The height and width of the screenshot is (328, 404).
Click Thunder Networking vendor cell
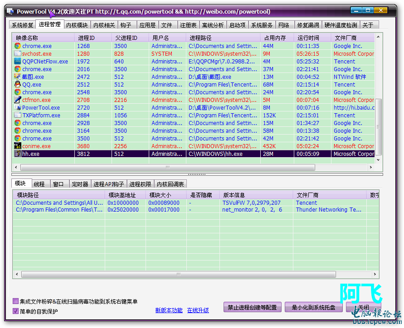pyautogui.click(x=329, y=210)
